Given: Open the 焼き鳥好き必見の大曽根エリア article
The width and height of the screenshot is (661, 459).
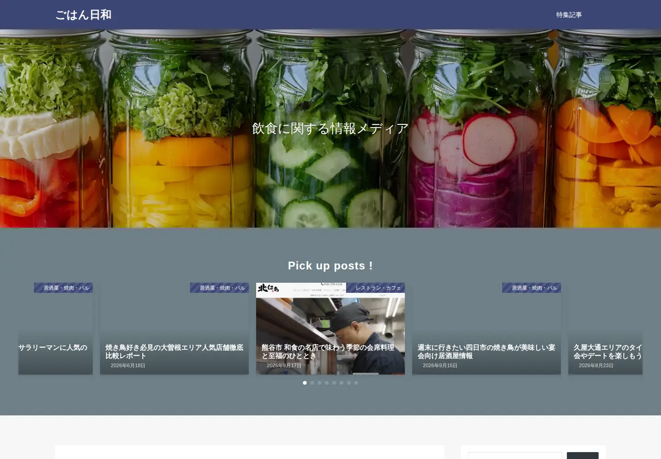Looking at the screenshot, I should 174,329.
